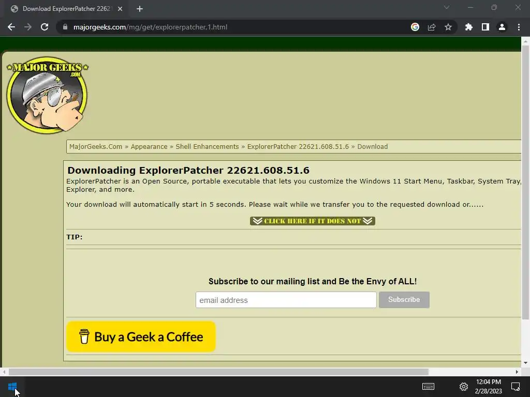The height and width of the screenshot is (397, 530).
Task: Open the touch keyboard taskbar icon
Action: (x=428, y=387)
